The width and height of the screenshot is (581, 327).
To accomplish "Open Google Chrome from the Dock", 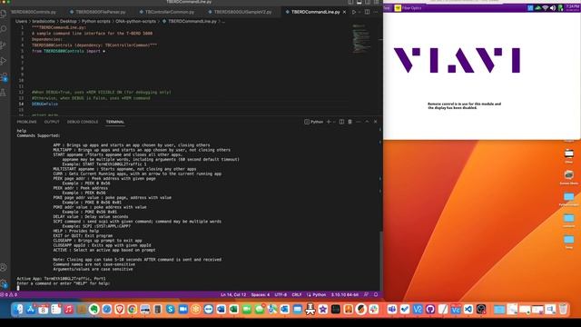I will click(132, 309).
